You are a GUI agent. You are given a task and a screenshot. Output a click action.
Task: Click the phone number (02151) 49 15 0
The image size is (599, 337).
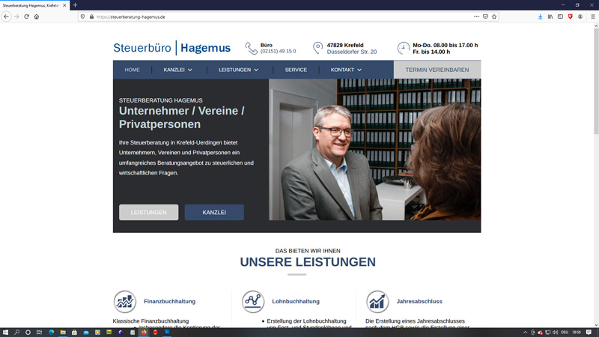(278, 51)
